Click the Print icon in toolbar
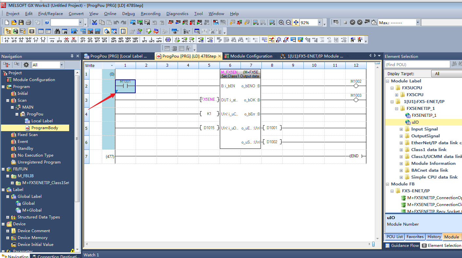The image size is (462, 258). (x=28, y=23)
